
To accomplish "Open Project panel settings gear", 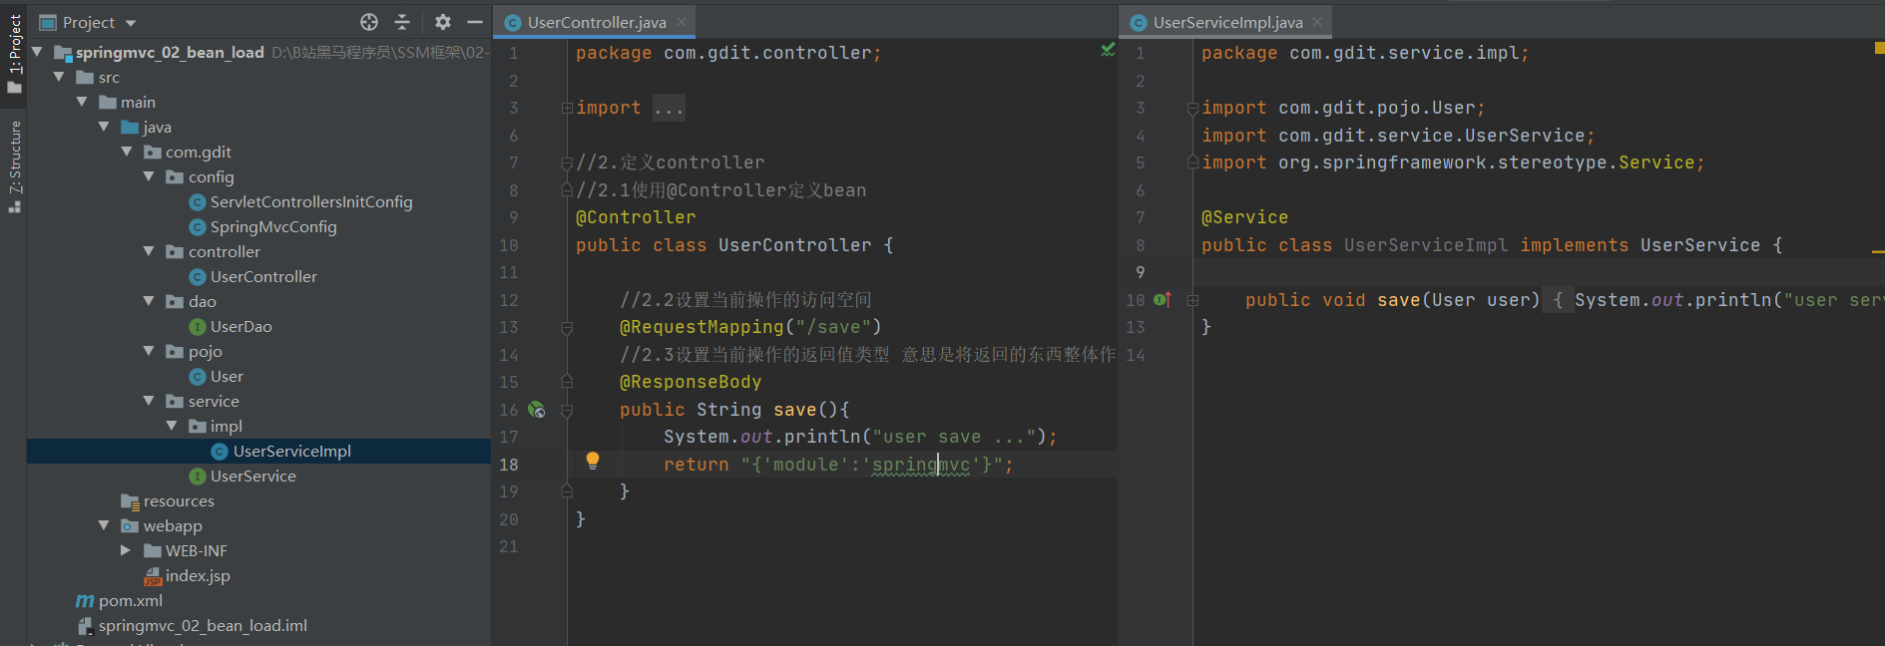I will point(443,22).
